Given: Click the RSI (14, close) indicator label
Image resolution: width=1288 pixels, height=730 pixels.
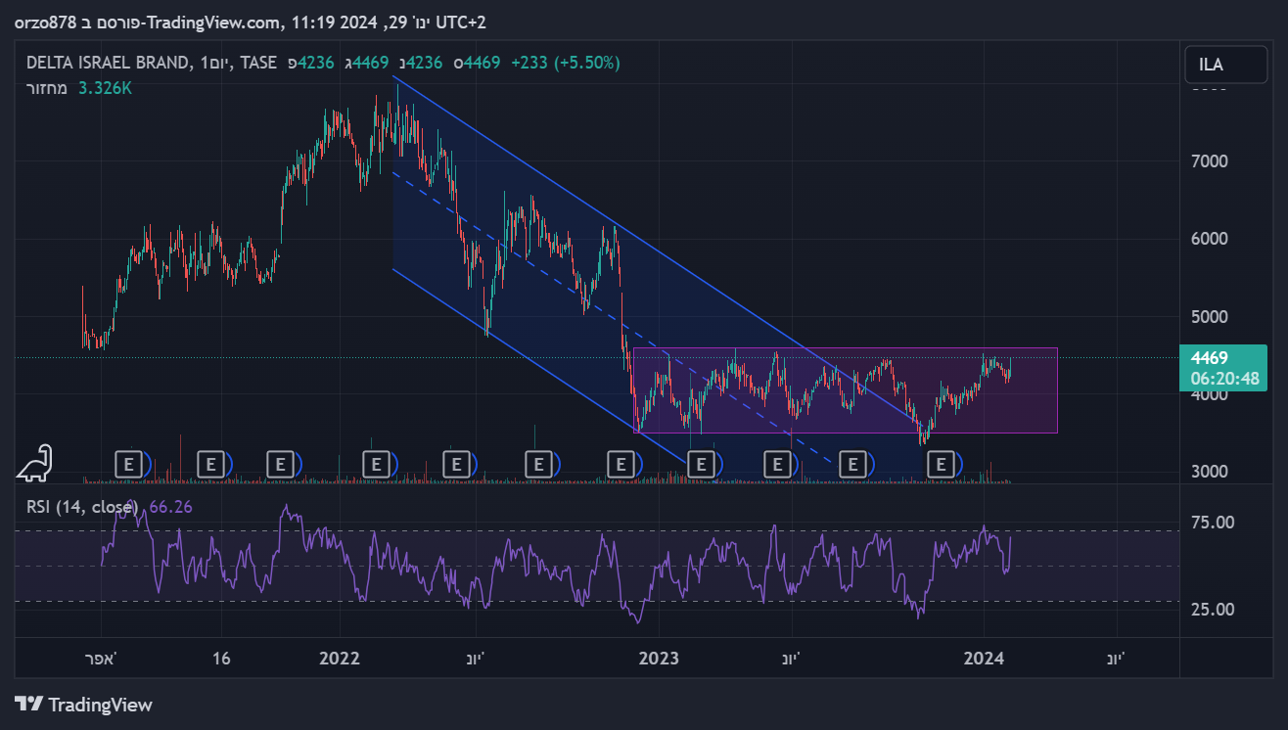Looking at the screenshot, I should (x=82, y=507).
